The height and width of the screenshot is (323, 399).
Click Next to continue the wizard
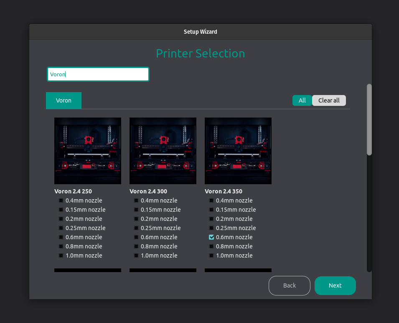(335, 285)
